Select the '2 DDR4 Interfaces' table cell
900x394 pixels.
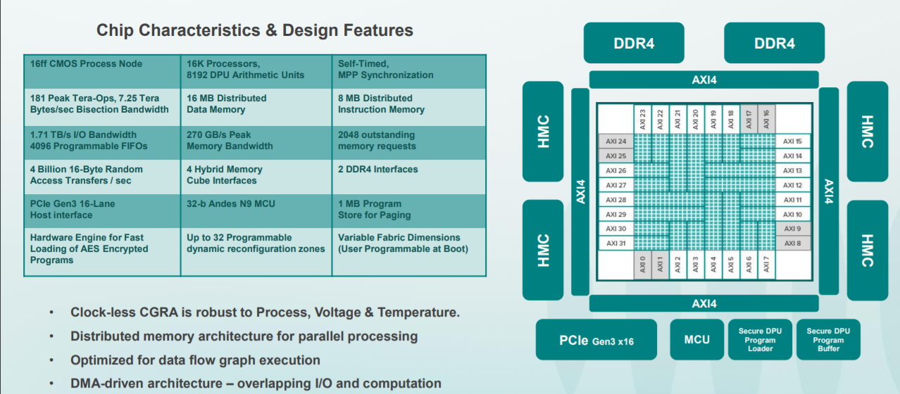pos(408,177)
